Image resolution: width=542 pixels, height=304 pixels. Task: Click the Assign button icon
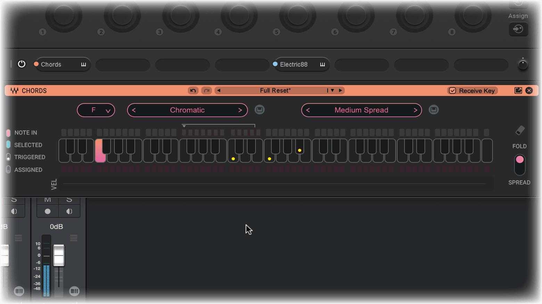click(518, 29)
